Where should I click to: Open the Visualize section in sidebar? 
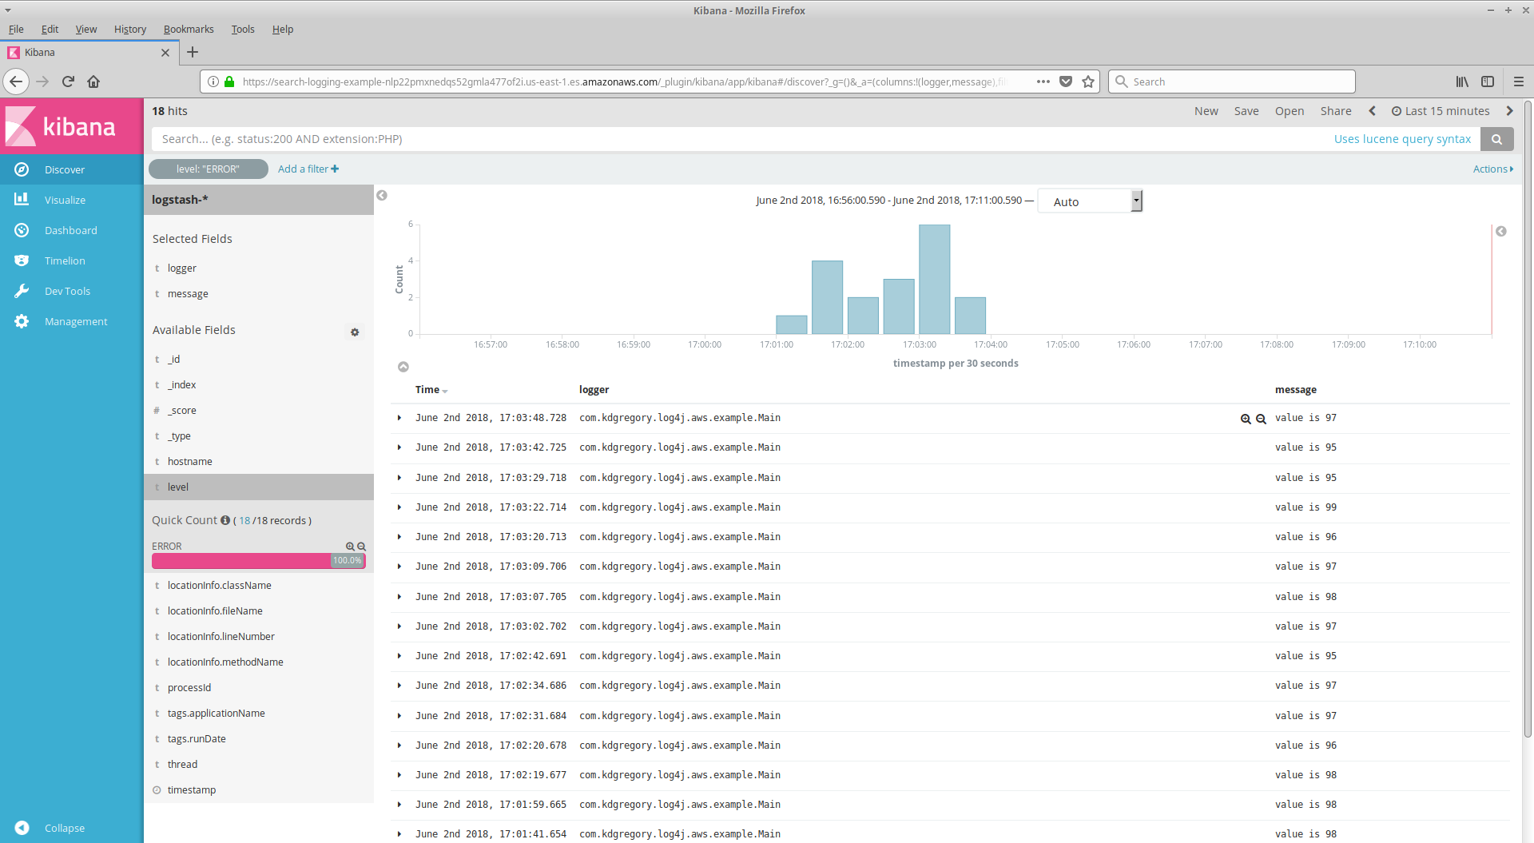click(x=65, y=200)
